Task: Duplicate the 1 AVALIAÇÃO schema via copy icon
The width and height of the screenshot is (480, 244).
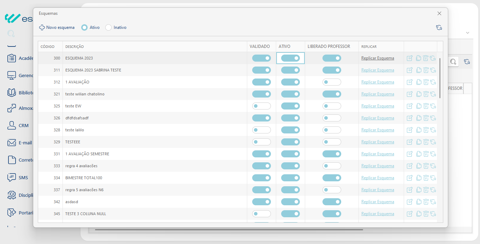Action: [418, 82]
